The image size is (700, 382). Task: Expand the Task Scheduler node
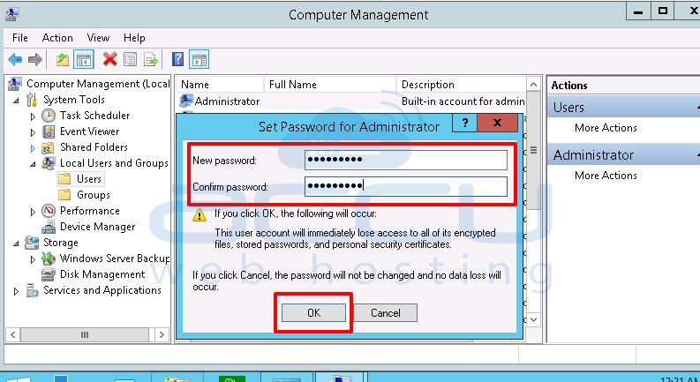click(x=33, y=116)
